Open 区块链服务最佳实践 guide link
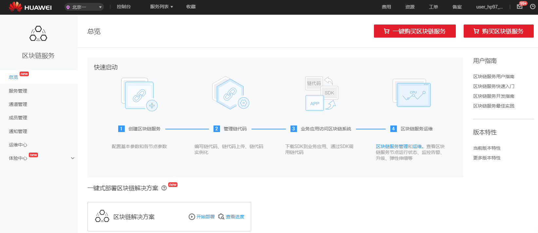This screenshot has width=538, height=233. click(494, 106)
